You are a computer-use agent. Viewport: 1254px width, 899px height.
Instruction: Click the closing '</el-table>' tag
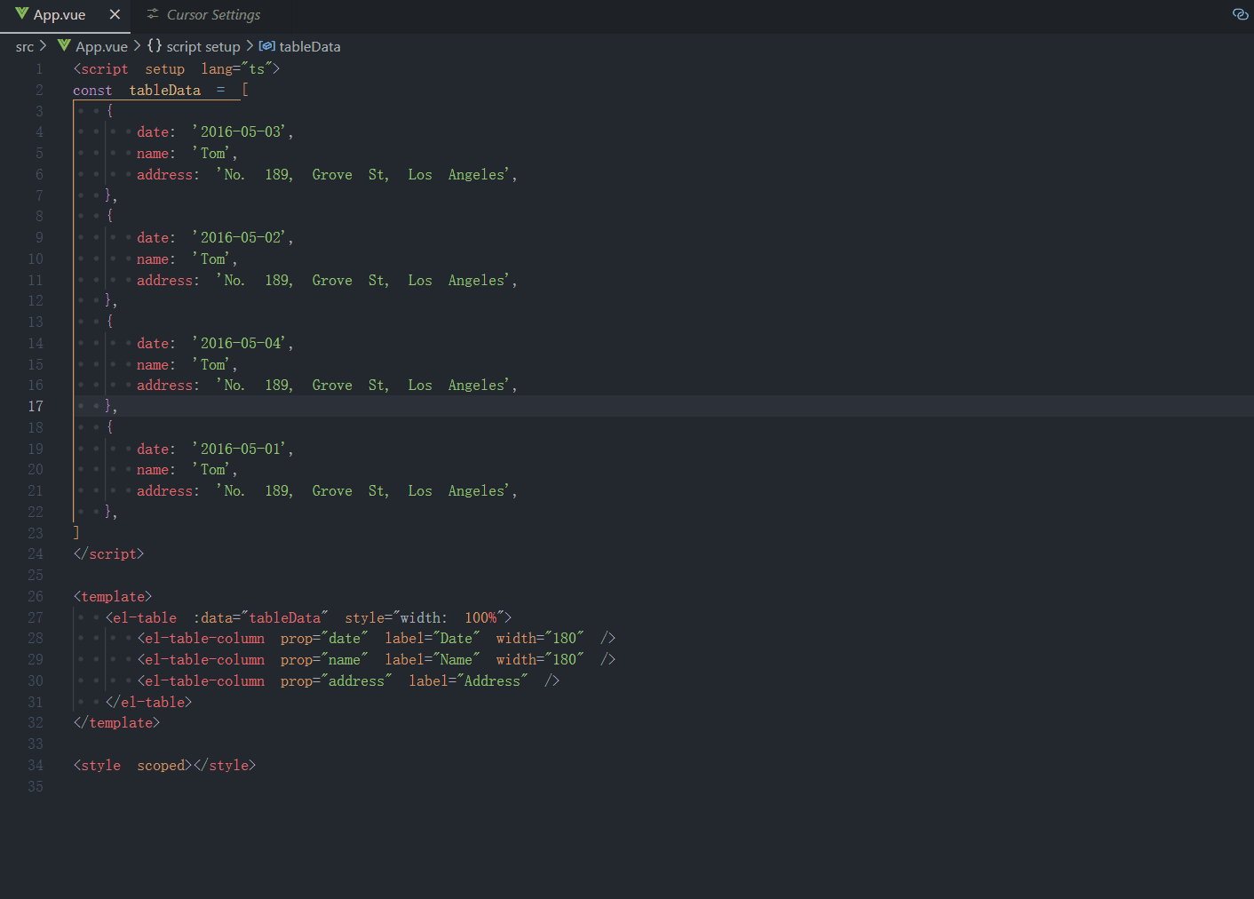click(148, 702)
